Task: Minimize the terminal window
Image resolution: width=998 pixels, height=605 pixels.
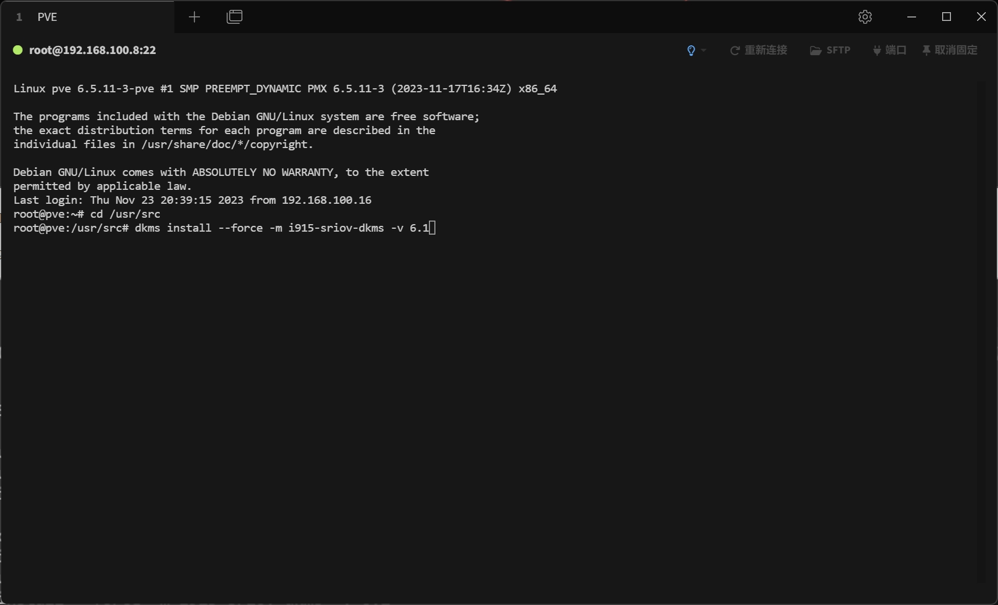Action: tap(911, 17)
